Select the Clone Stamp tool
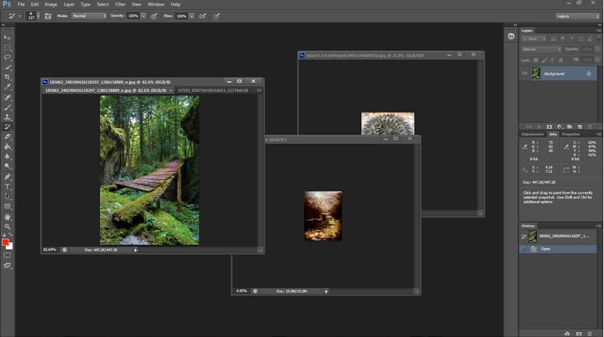The image size is (604, 337). tap(7, 117)
